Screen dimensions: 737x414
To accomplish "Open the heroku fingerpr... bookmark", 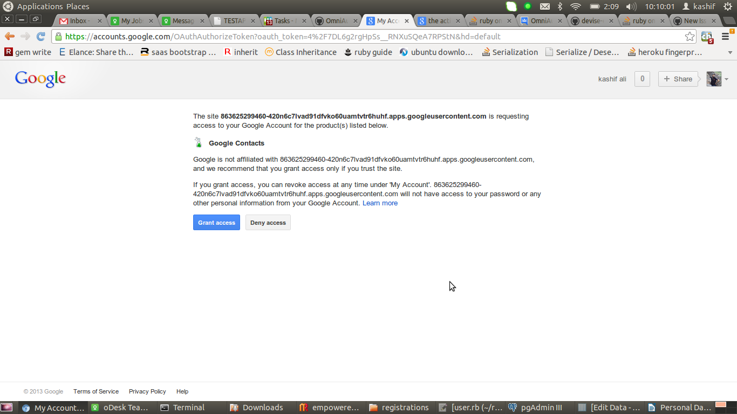I will (665, 52).
